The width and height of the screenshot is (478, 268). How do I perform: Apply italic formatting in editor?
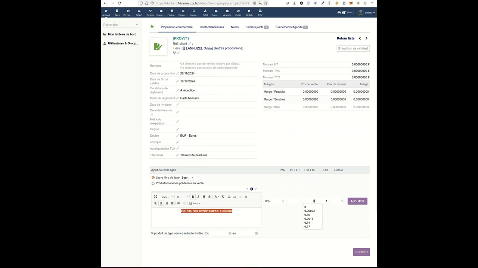point(198,197)
